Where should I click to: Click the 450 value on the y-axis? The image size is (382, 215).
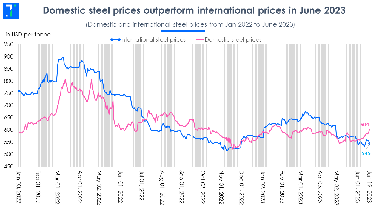point(9,166)
